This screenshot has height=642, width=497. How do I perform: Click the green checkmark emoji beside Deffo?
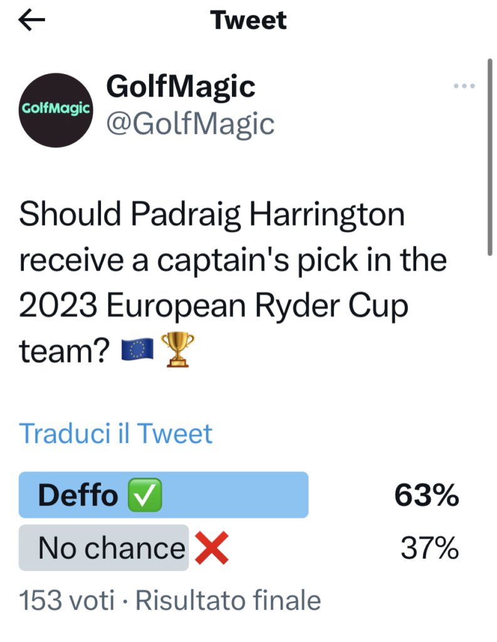tap(145, 496)
